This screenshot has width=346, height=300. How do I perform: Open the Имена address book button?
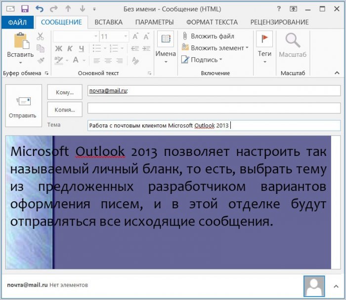click(166, 47)
